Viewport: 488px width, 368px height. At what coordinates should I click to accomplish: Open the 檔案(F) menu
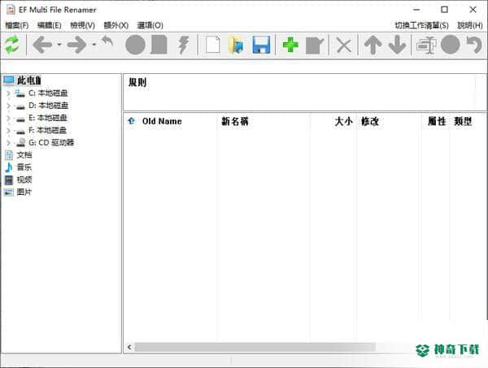[17, 25]
